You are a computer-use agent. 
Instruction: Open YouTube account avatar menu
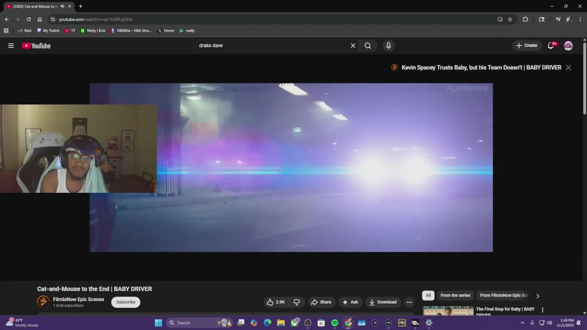568,45
